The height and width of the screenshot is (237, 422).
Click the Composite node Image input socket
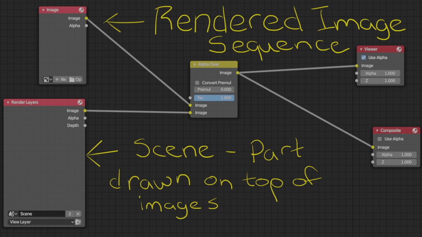coord(373,147)
